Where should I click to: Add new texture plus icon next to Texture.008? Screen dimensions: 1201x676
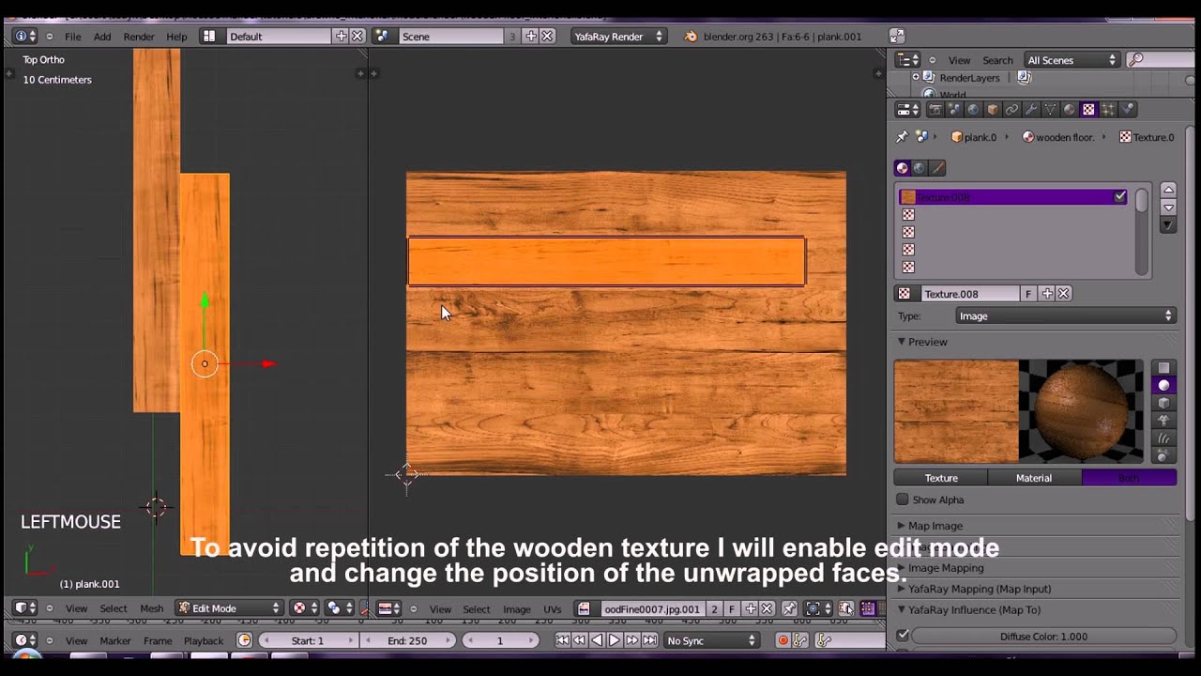[1047, 294]
